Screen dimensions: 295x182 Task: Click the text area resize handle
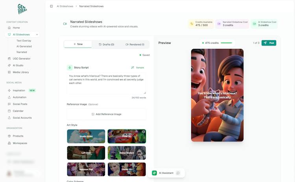145,93
